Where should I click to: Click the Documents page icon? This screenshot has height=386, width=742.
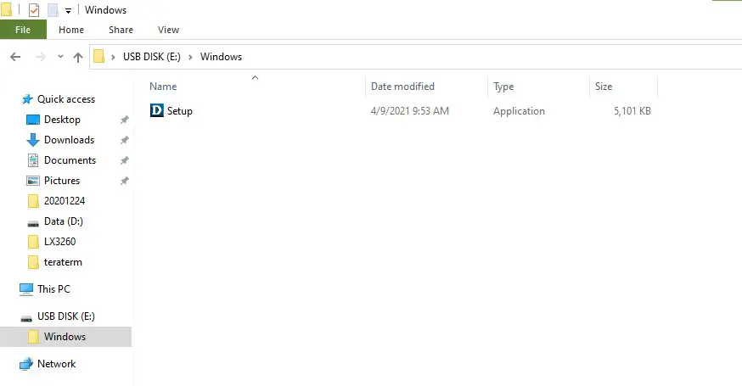[x=33, y=160]
